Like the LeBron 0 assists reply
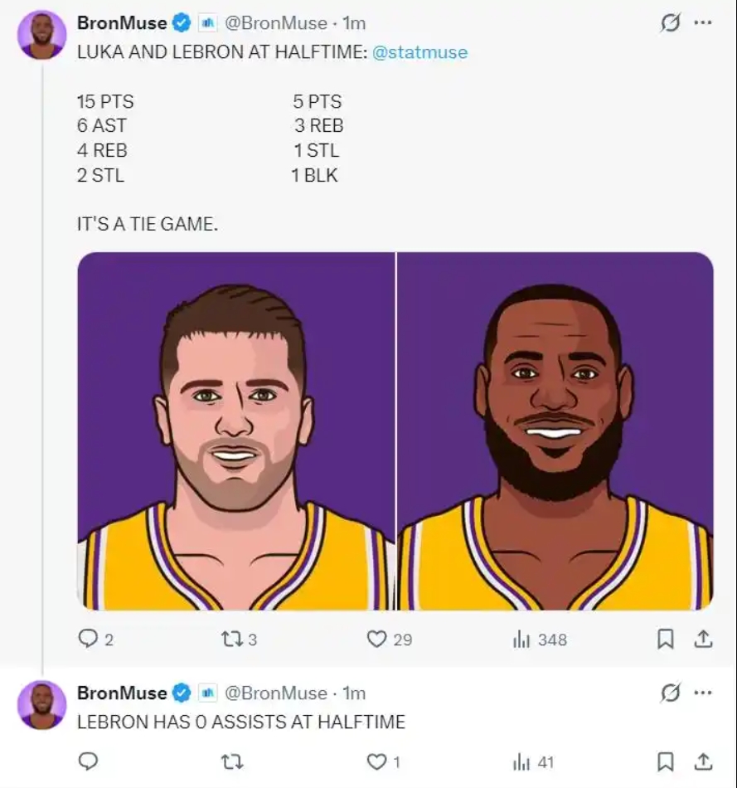The image size is (737, 788). pyautogui.click(x=377, y=761)
